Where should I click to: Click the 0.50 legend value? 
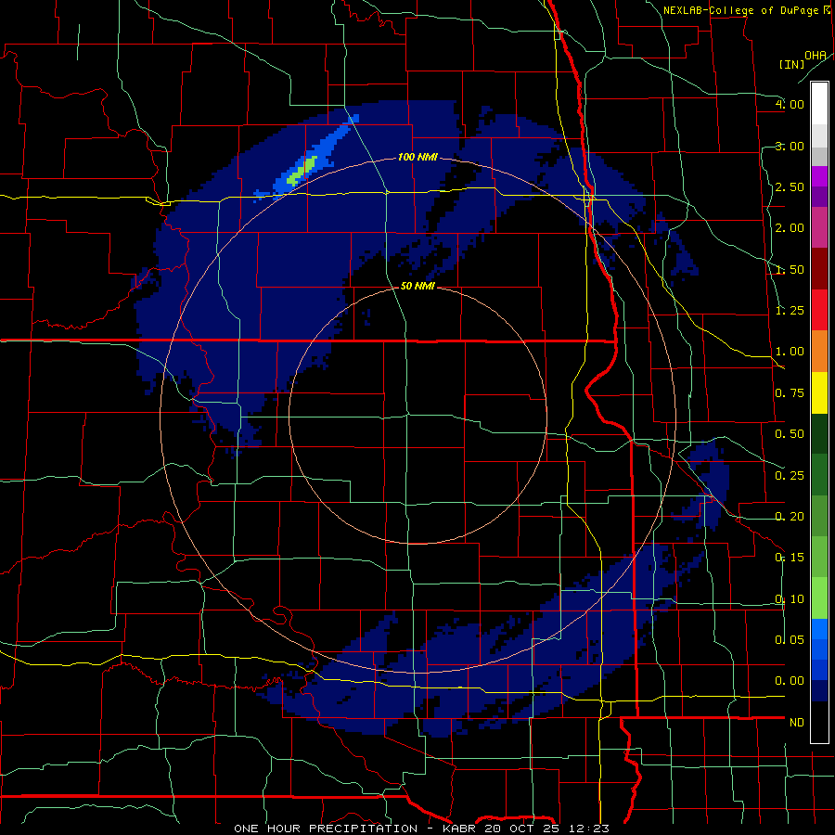point(790,434)
